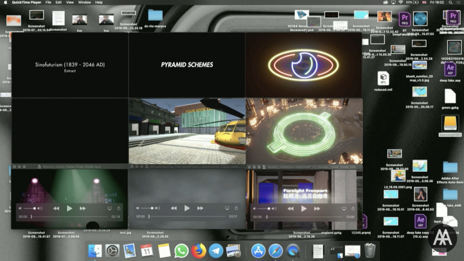Open Telegram from the Dock
The image size is (464, 261).
(216, 251)
